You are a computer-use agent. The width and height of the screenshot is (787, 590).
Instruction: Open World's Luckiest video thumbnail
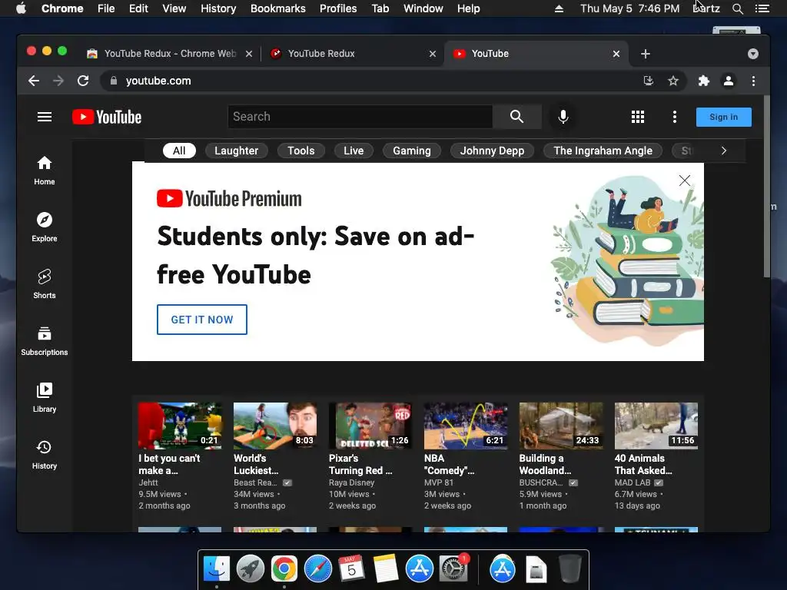275,426
